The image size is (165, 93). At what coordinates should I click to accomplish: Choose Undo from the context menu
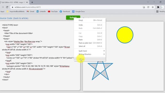pyautogui.click(x=90, y=25)
